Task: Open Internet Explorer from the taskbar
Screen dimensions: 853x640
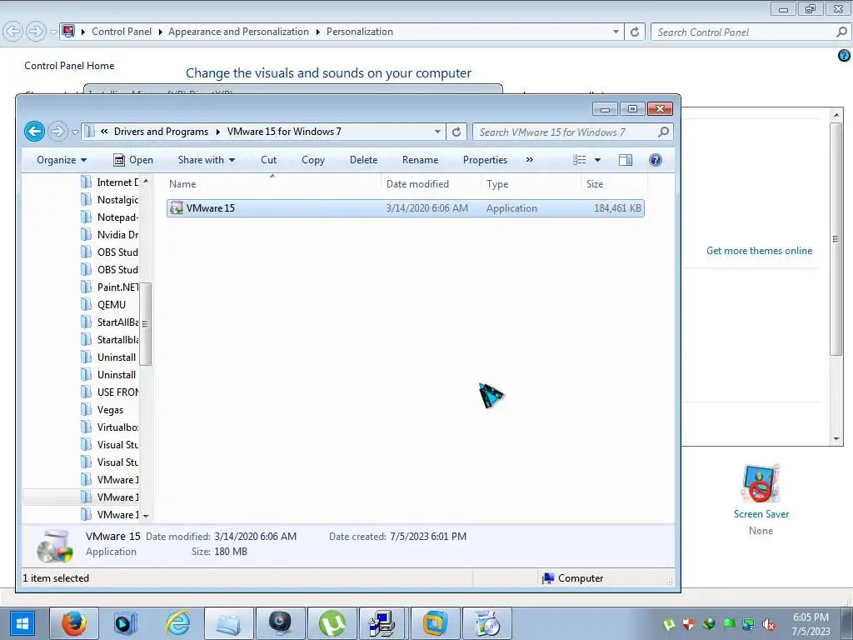Action: (177, 623)
